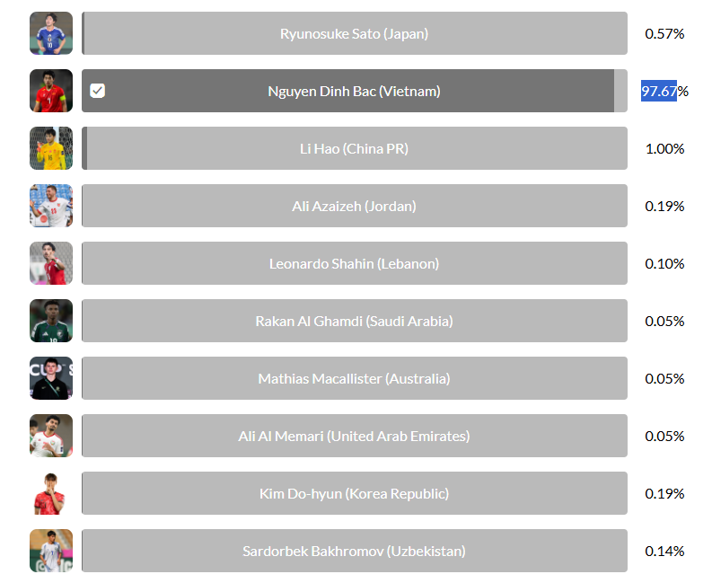Choose Ali Al Memari (United Arab Emirates)
The width and height of the screenshot is (712, 583).
[x=354, y=436]
